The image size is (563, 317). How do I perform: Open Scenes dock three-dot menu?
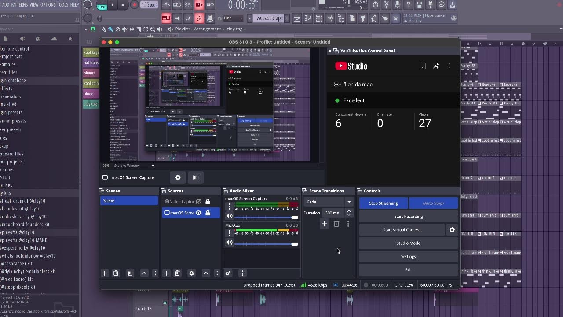point(155,273)
